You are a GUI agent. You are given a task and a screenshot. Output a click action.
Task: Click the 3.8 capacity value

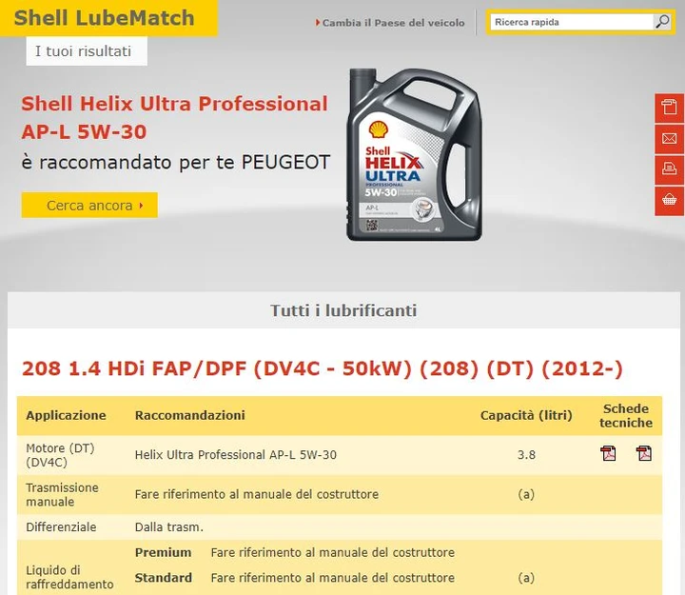click(x=526, y=455)
